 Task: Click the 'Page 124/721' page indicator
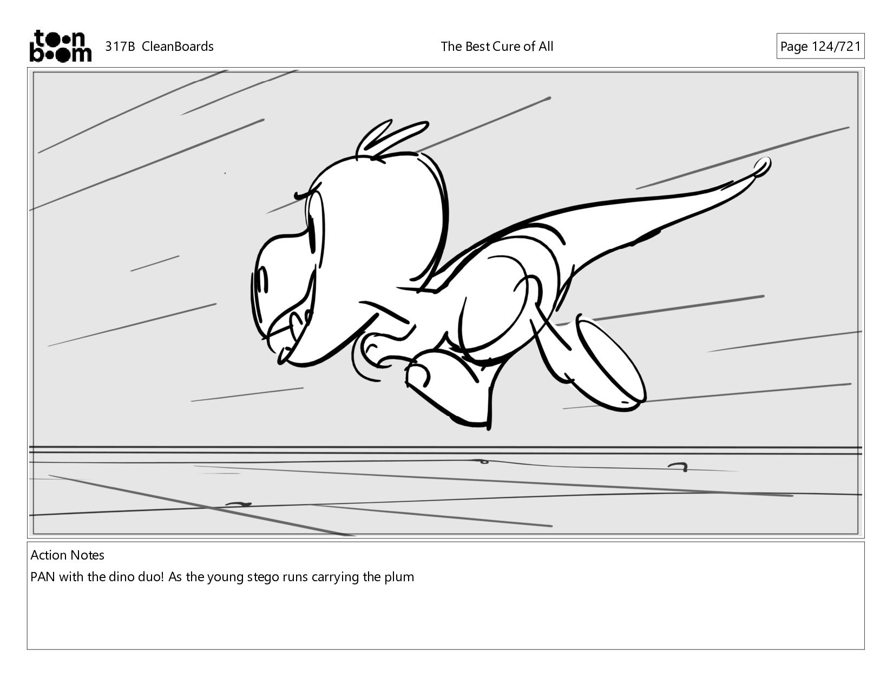pos(820,47)
